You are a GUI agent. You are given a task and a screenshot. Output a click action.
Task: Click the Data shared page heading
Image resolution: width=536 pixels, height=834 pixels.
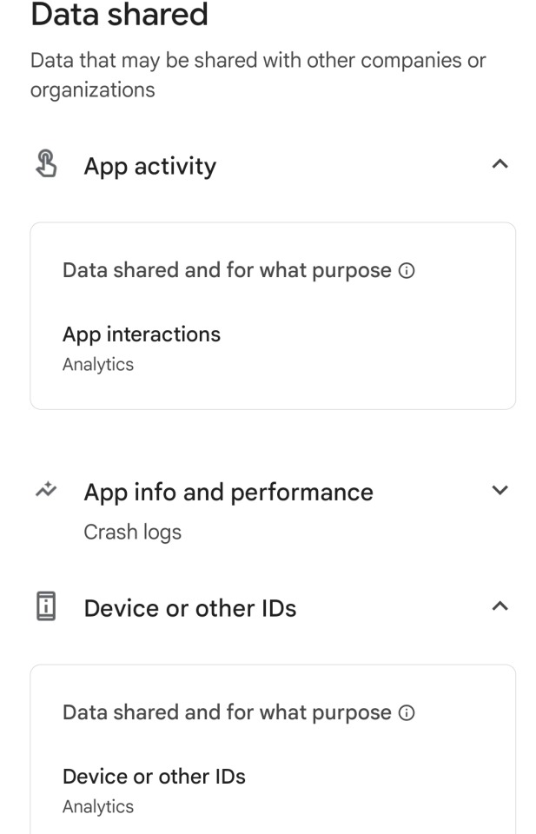pyautogui.click(x=119, y=14)
